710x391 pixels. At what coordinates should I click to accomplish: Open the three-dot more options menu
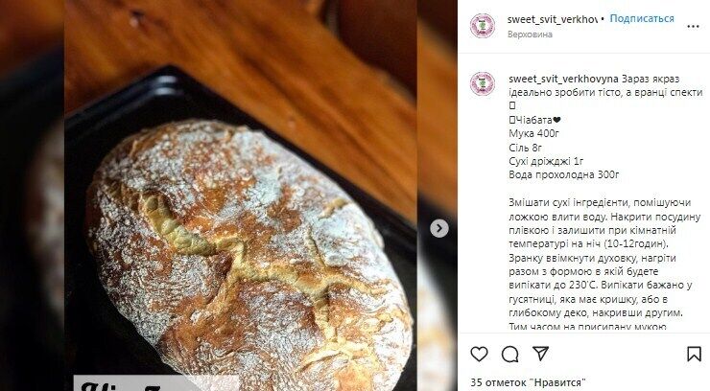(694, 26)
